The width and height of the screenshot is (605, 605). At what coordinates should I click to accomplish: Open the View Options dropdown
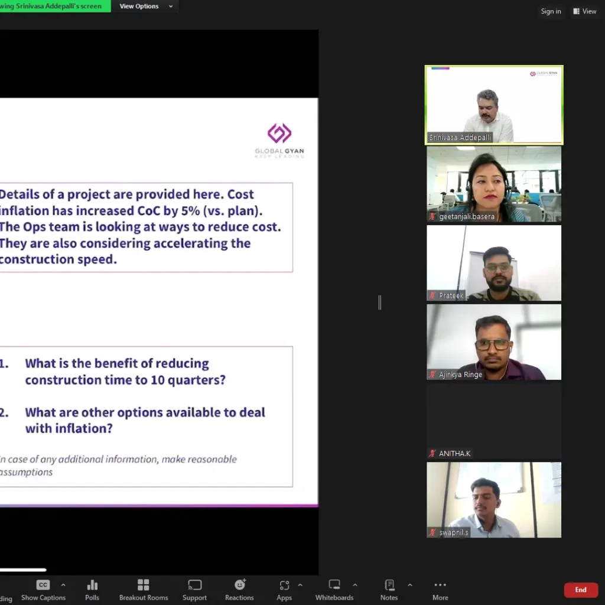[x=146, y=6]
